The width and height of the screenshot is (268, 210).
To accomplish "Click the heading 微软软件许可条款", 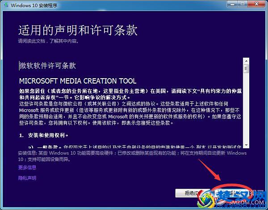I will coord(48,66).
